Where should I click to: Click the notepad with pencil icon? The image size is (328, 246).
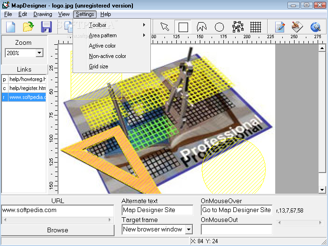point(280,27)
